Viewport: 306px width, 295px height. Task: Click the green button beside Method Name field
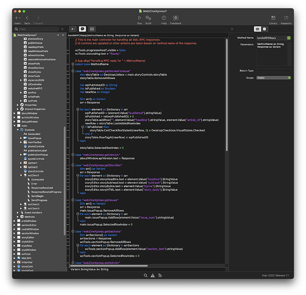coord(289,38)
